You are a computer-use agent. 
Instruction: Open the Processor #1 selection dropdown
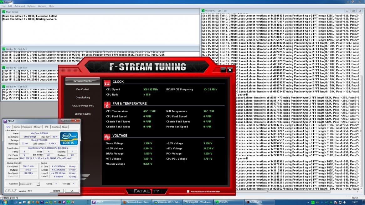29,184
